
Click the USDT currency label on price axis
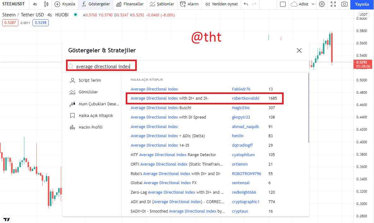364,15
